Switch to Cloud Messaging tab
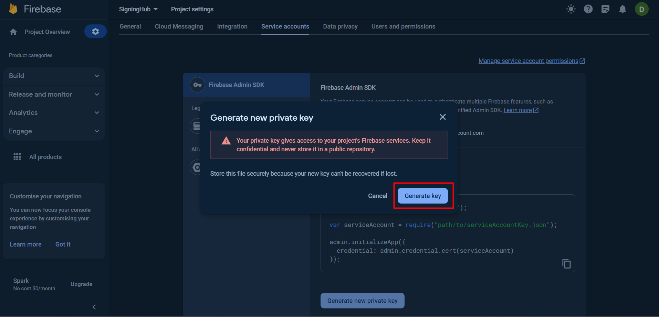 (179, 26)
